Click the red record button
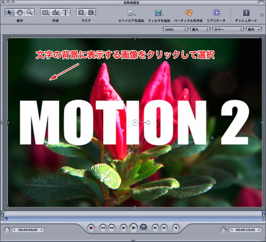266x242 pixels. 91,228
